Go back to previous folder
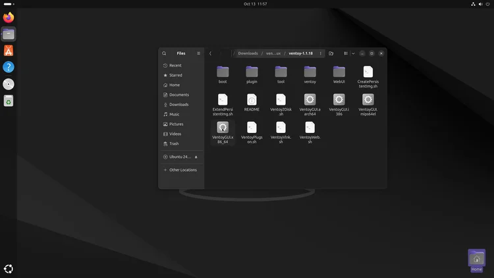494x278 pixels. click(x=211, y=53)
